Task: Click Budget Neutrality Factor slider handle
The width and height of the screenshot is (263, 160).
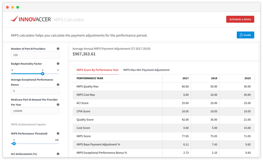Action: pyautogui.click(x=43, y=74)
